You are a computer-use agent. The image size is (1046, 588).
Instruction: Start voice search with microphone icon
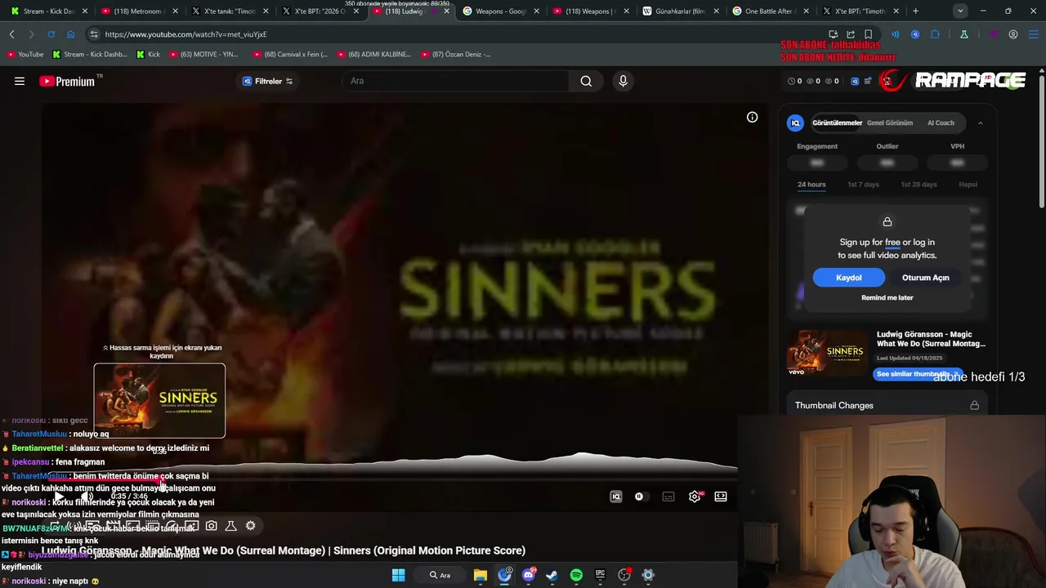(623, 81)
